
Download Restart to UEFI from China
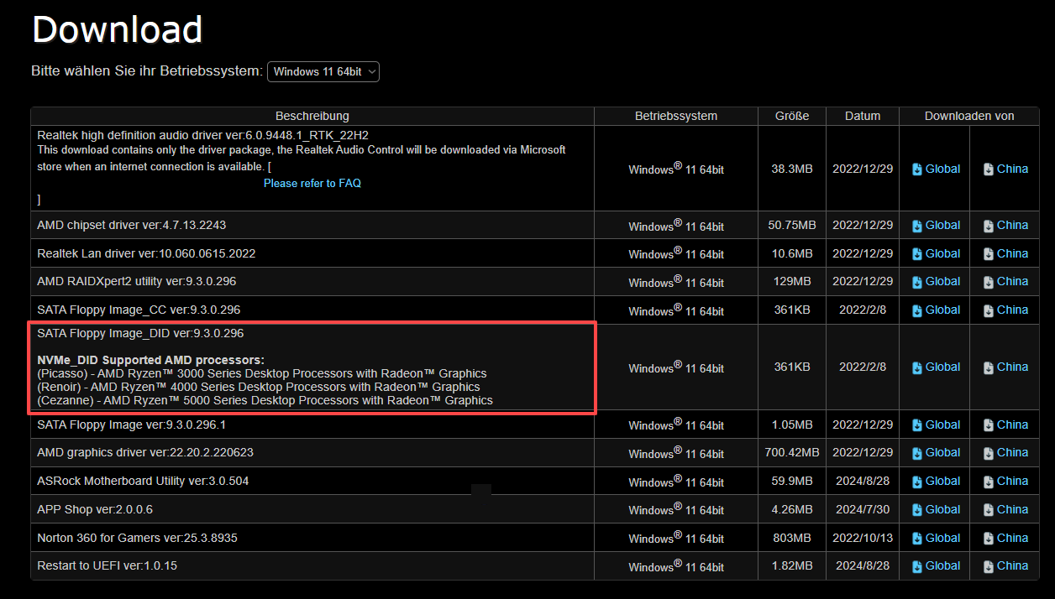pos(1005,565)
